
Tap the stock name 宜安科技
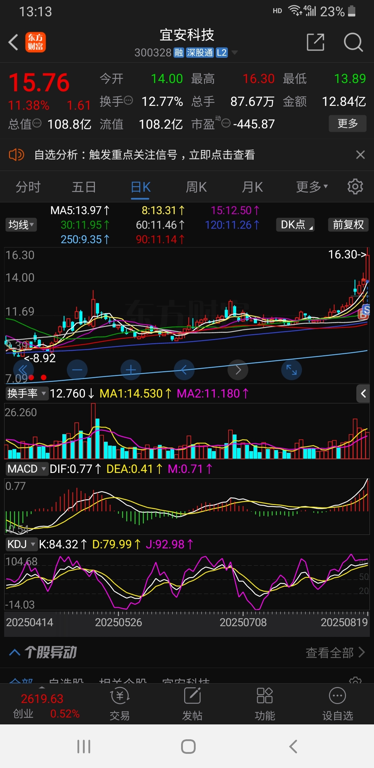(187, 35)
